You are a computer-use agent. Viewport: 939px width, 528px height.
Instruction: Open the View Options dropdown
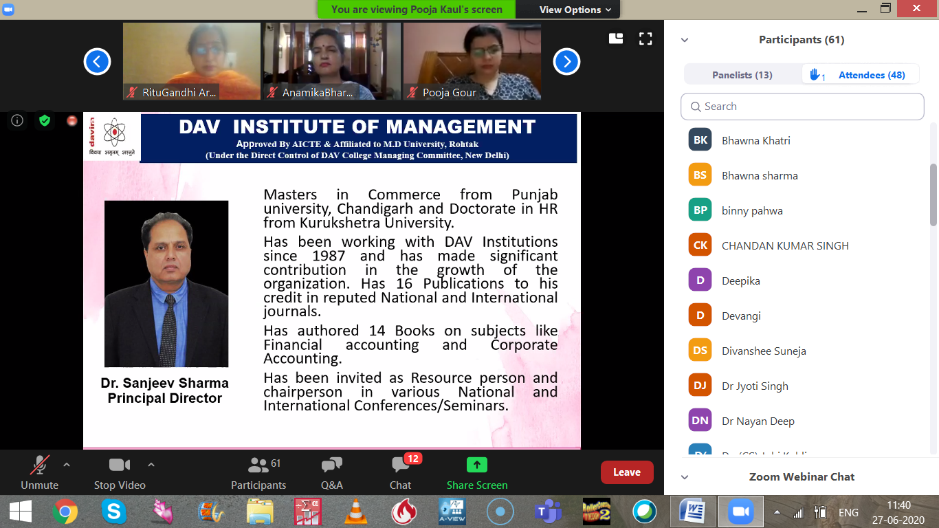[x=575, y=10]
